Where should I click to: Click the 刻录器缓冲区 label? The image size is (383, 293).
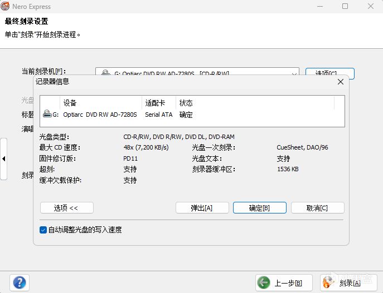(x=214, y=169)
